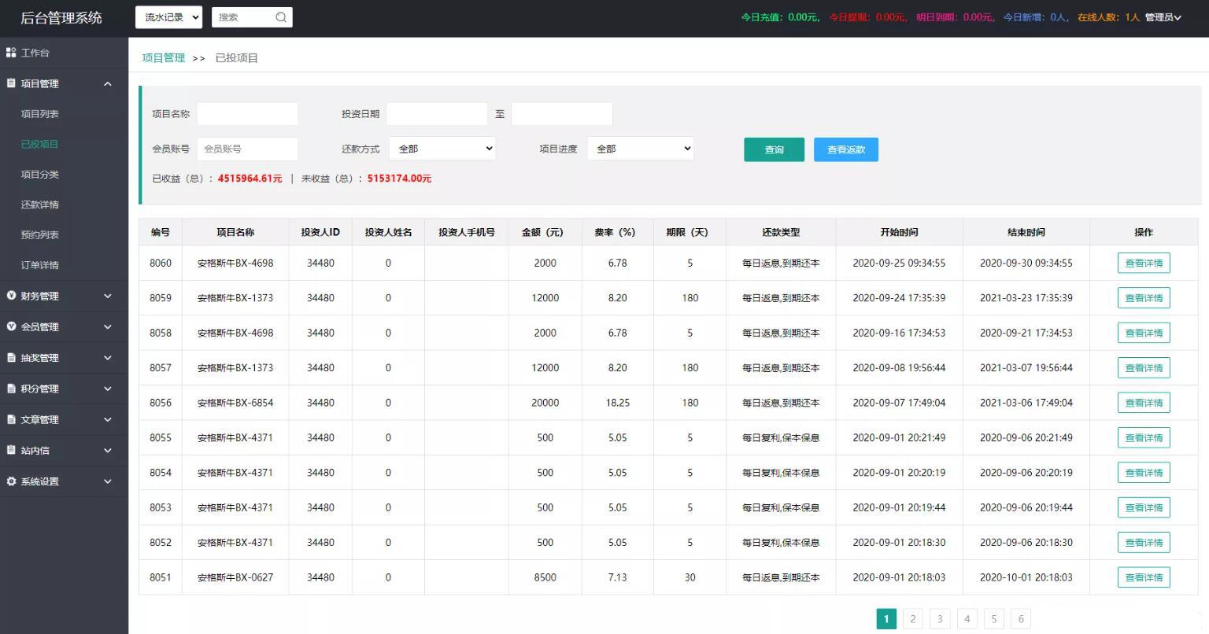The height and width of the screenshot is (634, 1209).
Task: Click the 抽奖管理 menu icon
Action: click(11, 358)
